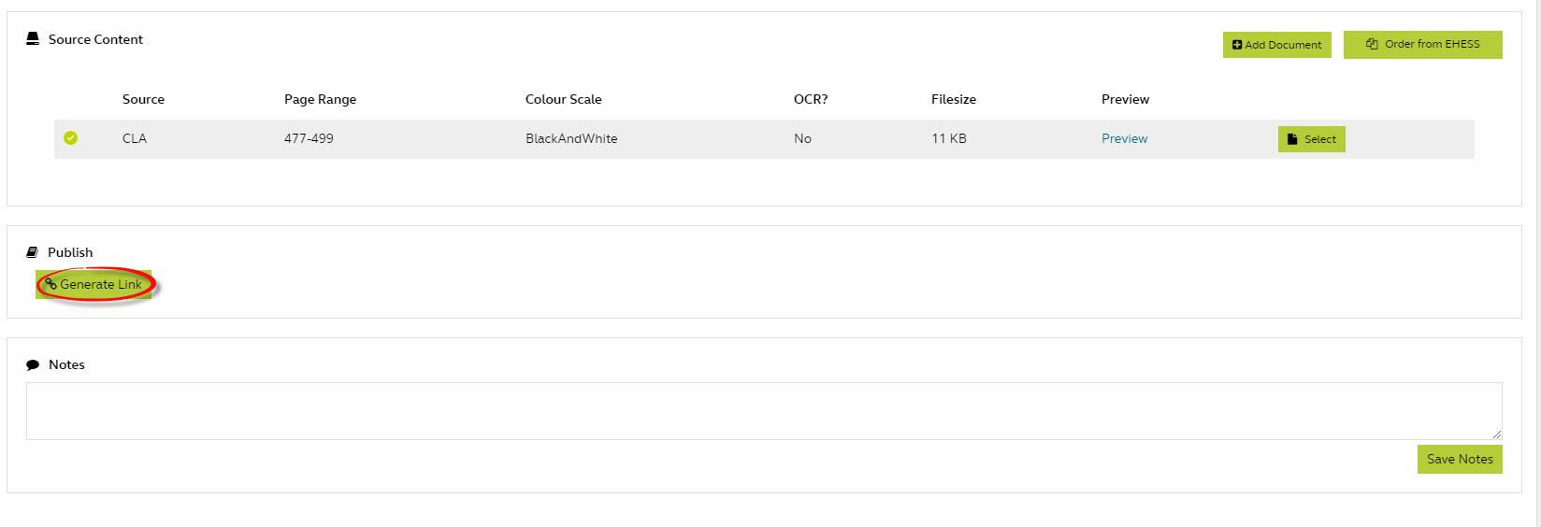Click the Notes text area resize handle
The height and width of the screenshot is (527, 1541).
(1496, 434)
